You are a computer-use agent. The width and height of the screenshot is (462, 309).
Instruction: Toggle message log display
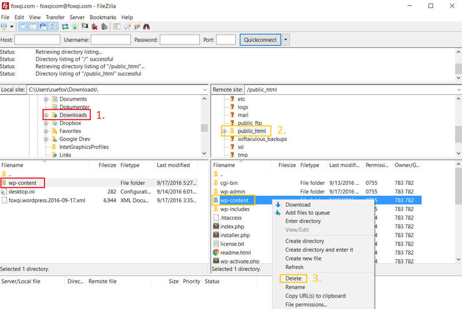23,27
